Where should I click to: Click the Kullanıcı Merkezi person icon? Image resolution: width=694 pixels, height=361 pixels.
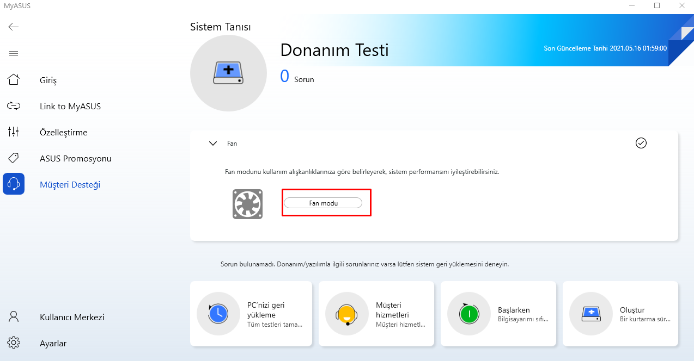[x=14, y=317]
